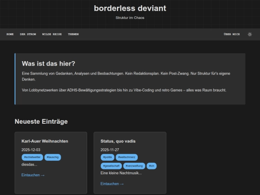The image size is (260, 195).
Task: Open the HOME navigation item
Action: (x=10, y=34)
